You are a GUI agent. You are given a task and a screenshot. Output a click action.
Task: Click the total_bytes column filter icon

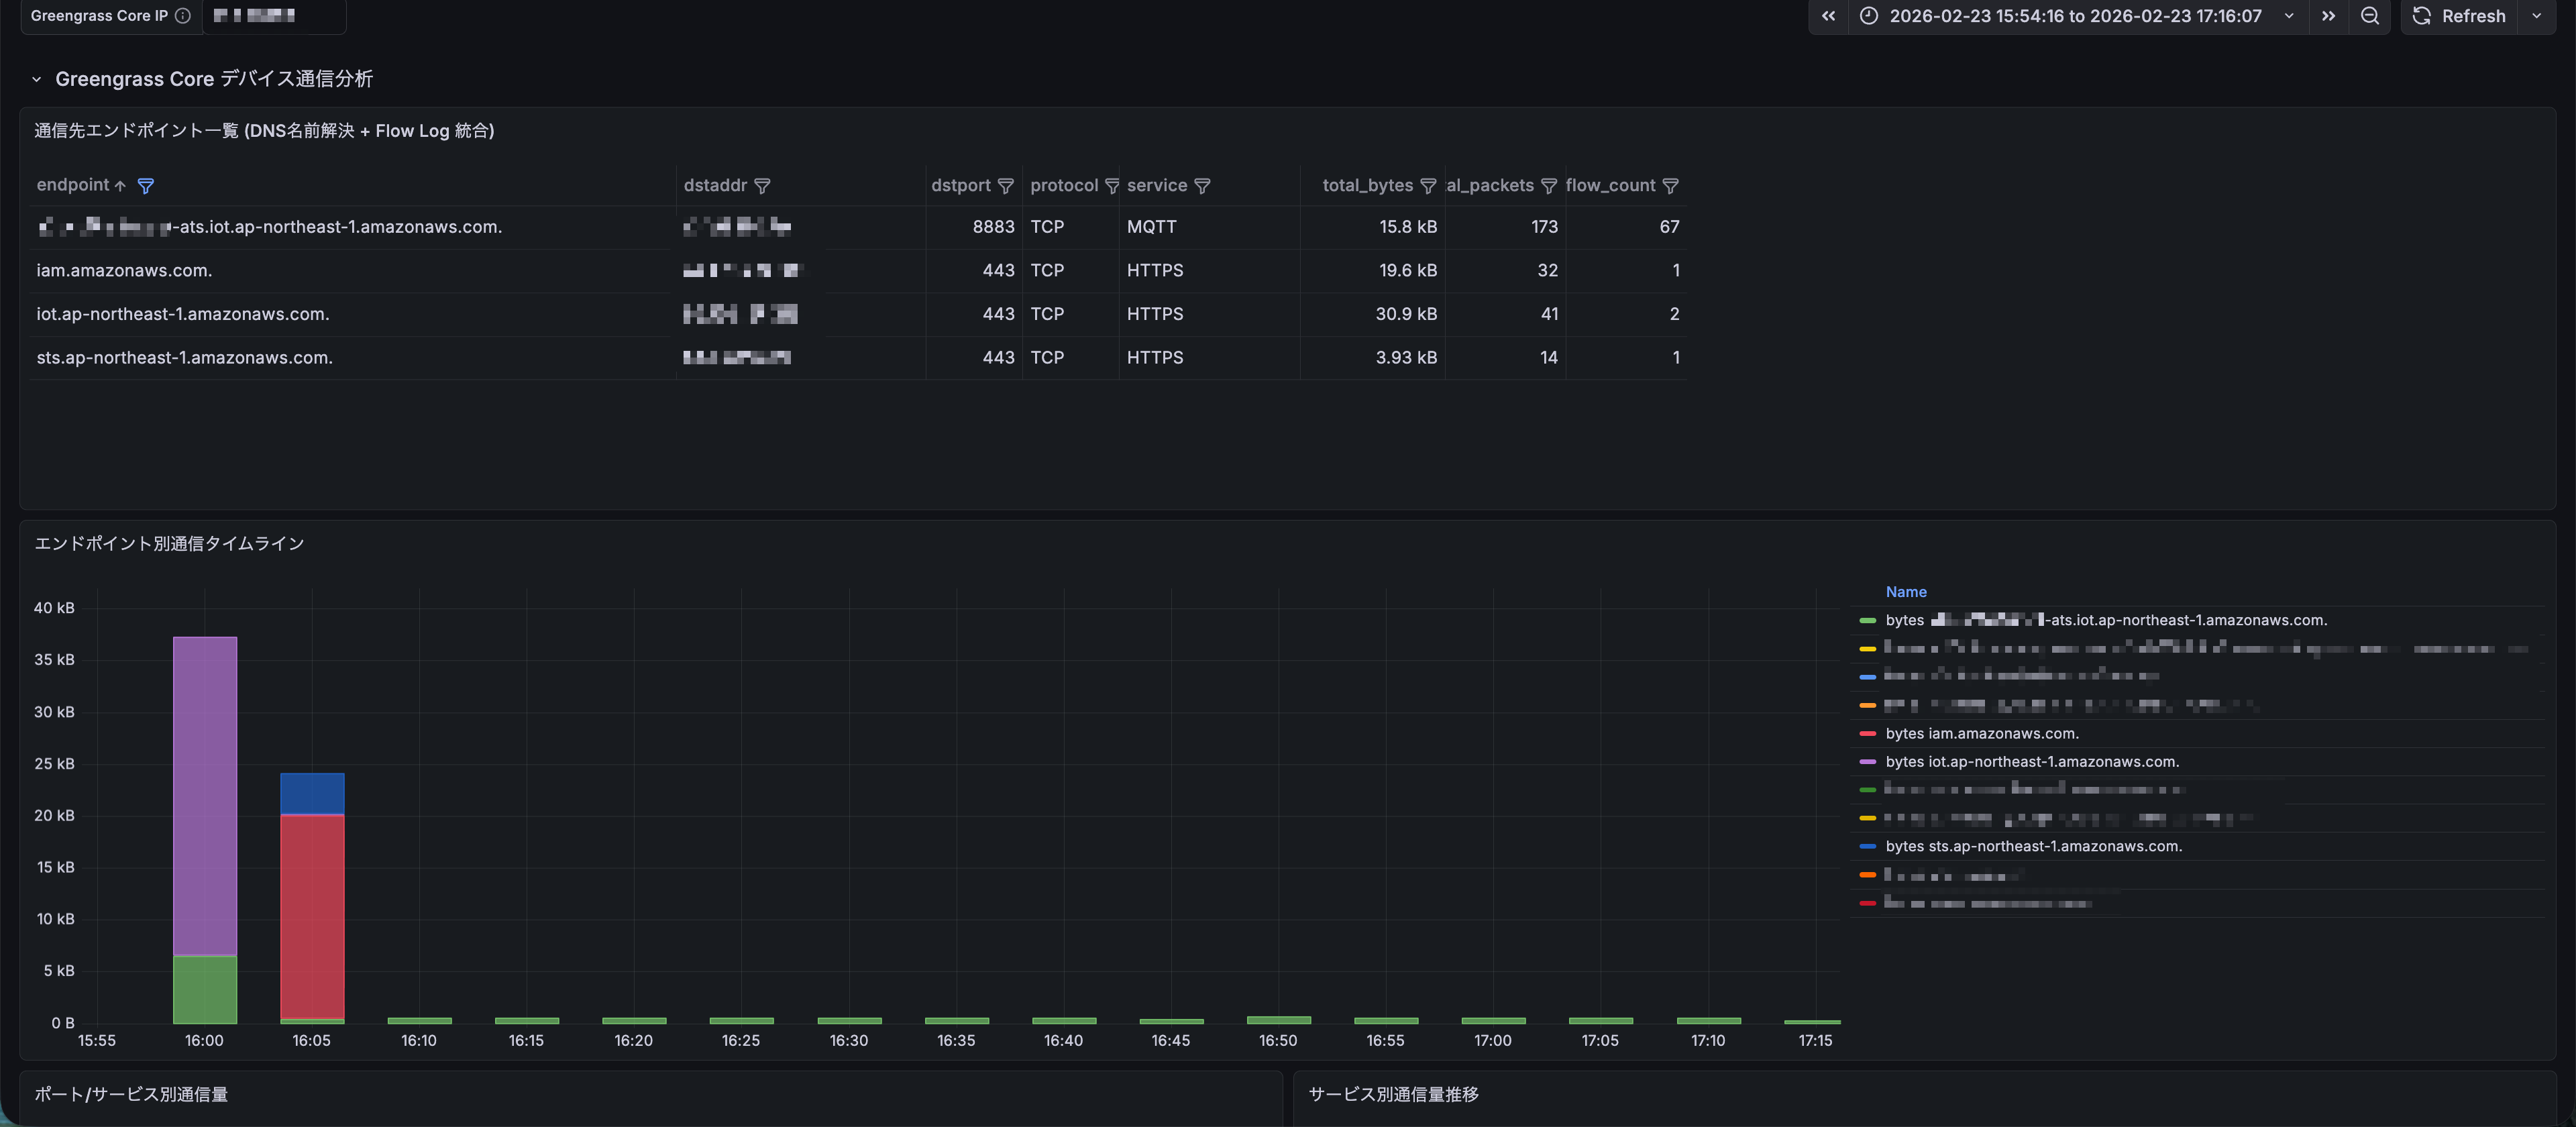click(x=1428, y=186)
